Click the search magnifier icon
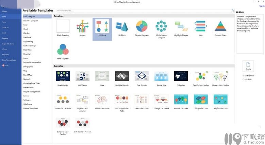 click(233, 11)
